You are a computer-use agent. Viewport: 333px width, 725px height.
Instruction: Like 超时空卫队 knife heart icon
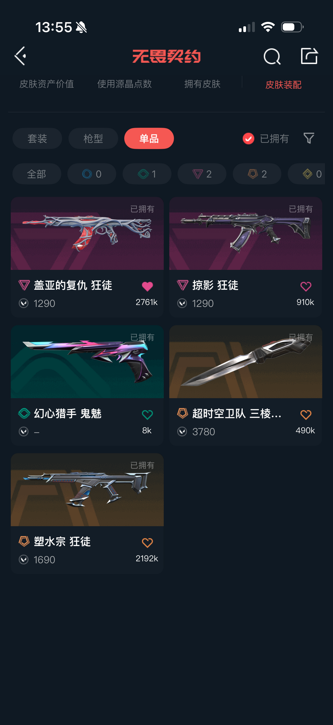click(x=306, y=415)
